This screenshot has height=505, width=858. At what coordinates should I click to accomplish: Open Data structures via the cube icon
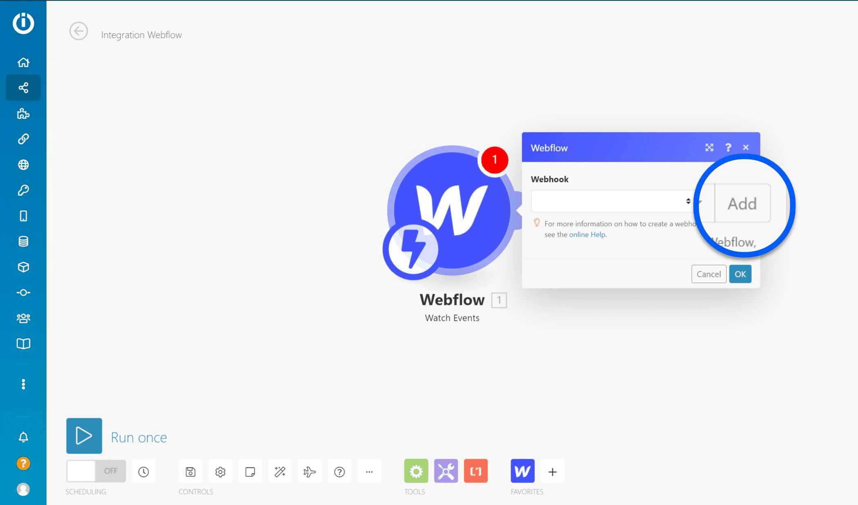coord(23,267)
